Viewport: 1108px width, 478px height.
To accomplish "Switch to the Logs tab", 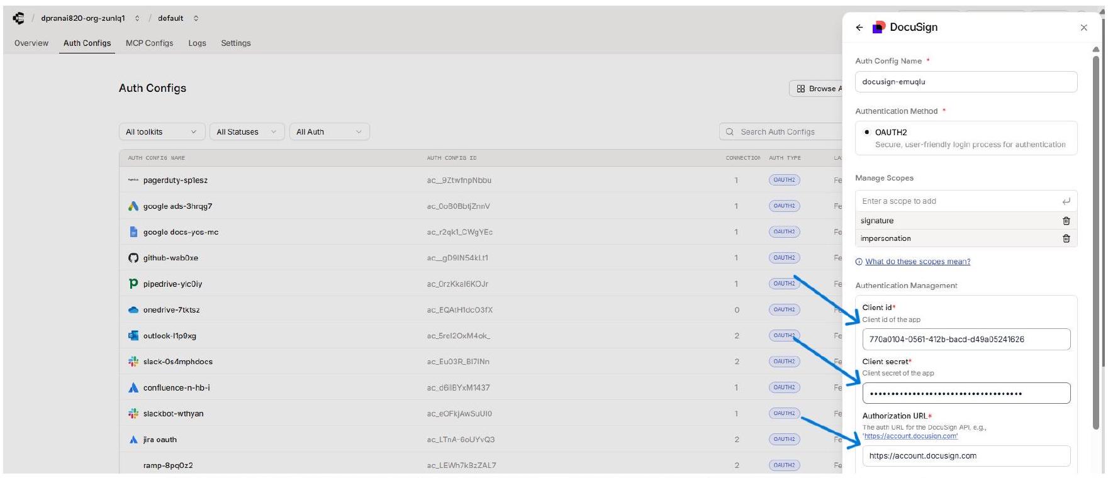I will (x=197, y=43).
